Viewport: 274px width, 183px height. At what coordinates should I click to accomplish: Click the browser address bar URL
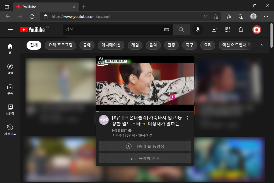[81, 16]
